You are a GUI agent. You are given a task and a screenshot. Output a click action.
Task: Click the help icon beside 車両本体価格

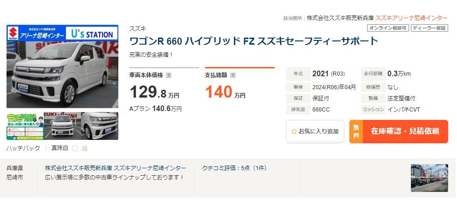point(169,76)
